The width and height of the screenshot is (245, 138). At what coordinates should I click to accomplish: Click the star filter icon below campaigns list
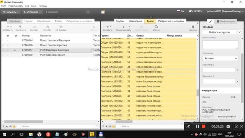click(7, 127)
